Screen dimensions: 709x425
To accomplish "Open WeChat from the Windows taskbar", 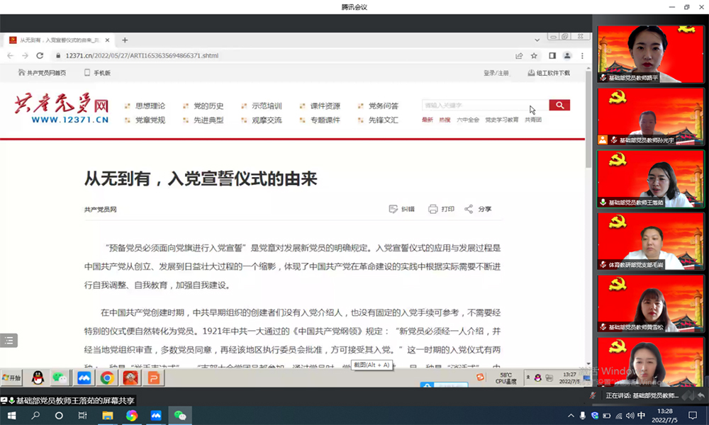I will click(x=180, y=416).
